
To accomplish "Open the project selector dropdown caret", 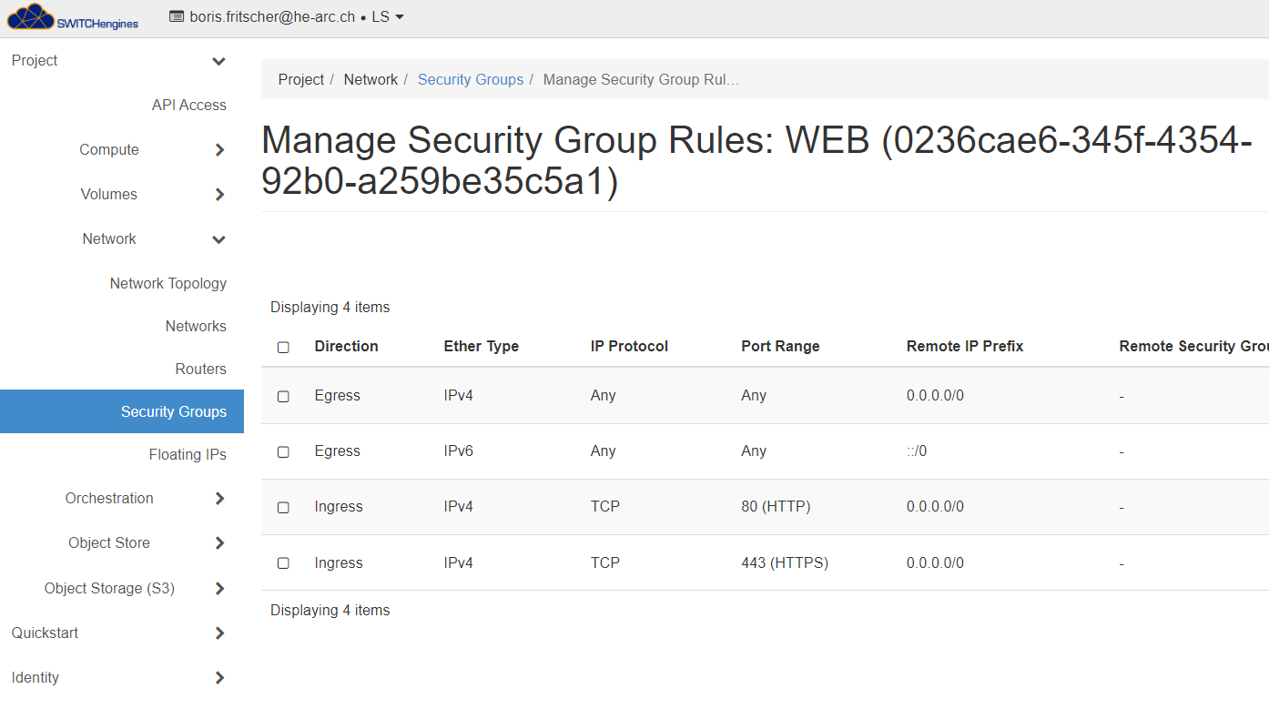I will [400, 17].
